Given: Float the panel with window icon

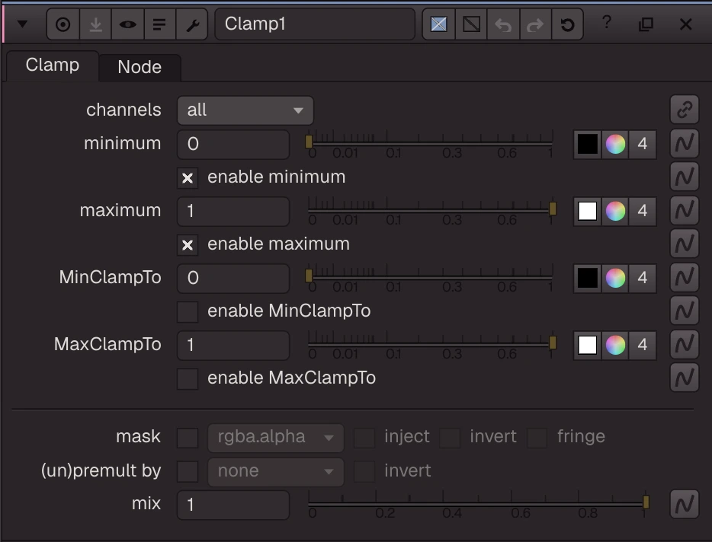Looking at the screenshot, I should [646, 24].
